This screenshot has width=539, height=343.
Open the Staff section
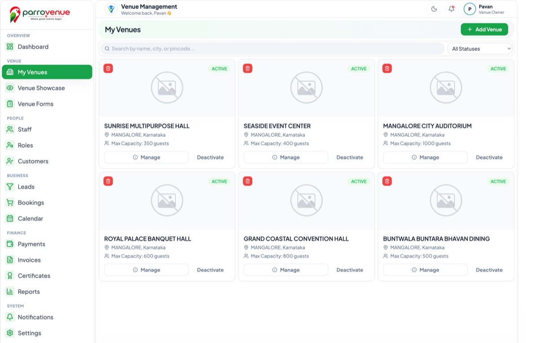(47, 129)
